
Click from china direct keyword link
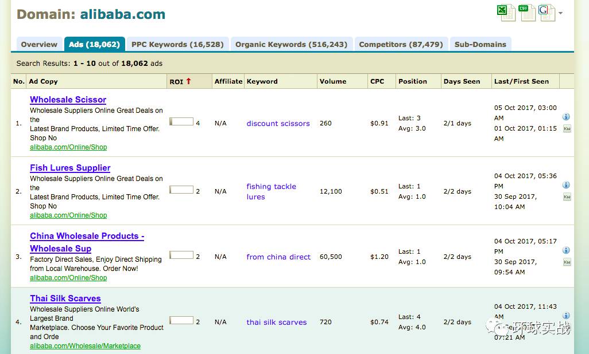[278, 257]
